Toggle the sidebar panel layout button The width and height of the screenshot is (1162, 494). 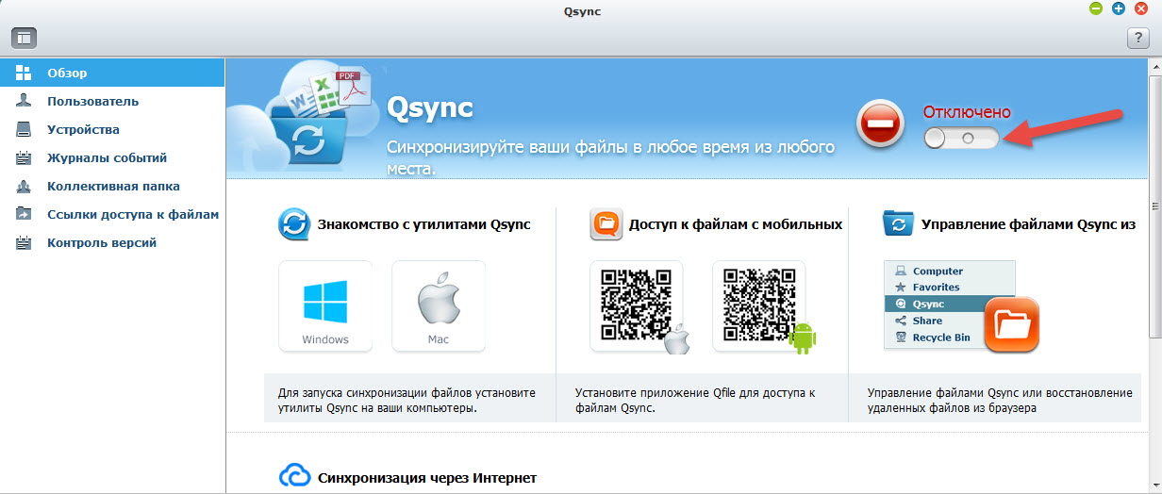coord(24,38)
